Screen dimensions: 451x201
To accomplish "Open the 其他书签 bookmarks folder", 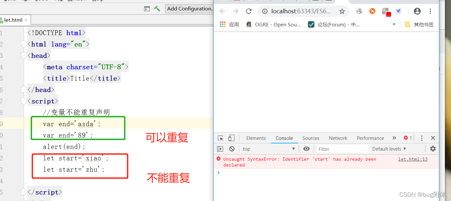I will (x=419, y=24).
